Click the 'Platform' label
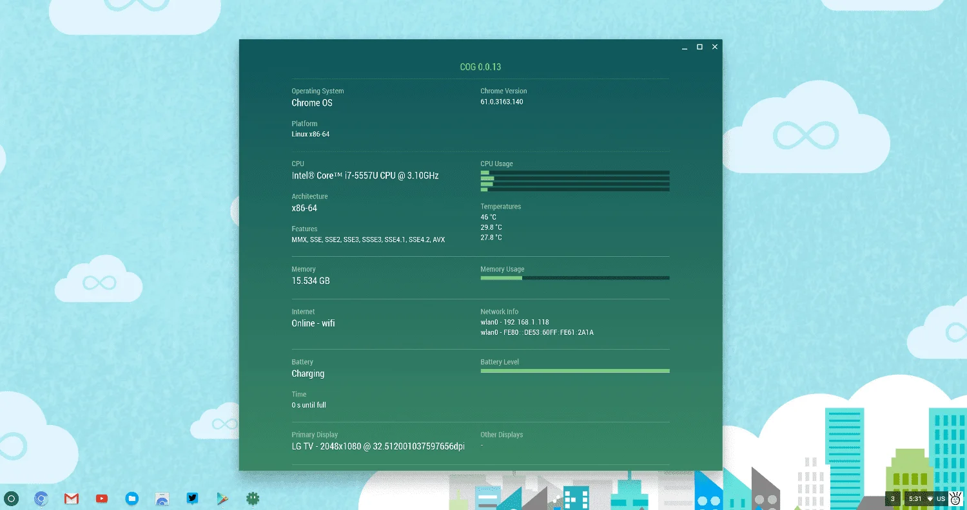 304,124
